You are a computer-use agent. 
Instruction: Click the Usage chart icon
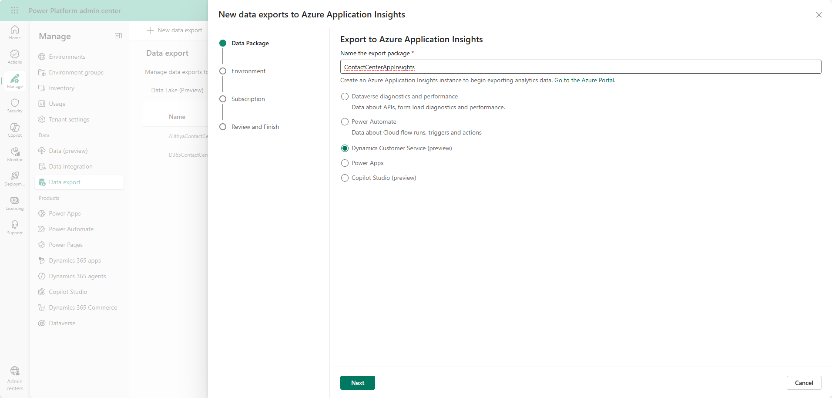click(x=42, y=104)
